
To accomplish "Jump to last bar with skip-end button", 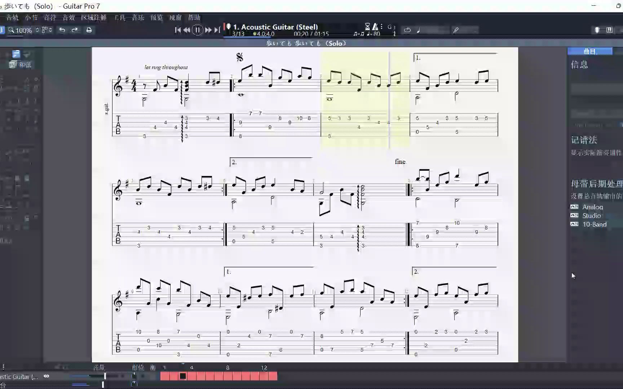I will (217, 30).
